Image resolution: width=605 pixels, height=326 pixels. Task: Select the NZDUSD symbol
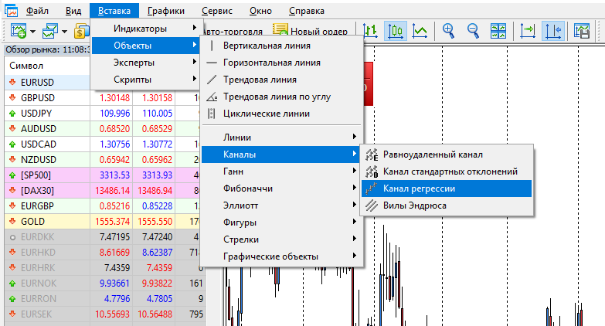click(39, 159)
